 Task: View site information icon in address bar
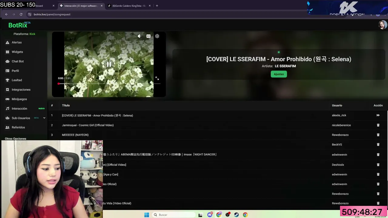point(29,14)
